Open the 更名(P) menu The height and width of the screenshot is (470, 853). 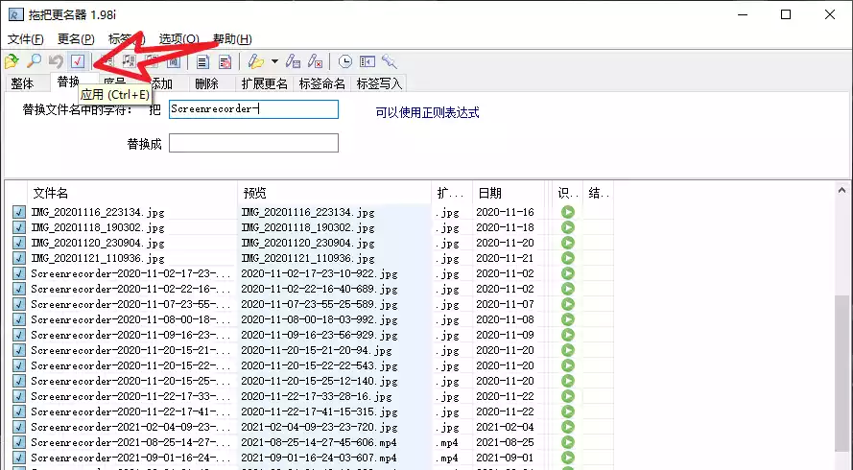76,39
